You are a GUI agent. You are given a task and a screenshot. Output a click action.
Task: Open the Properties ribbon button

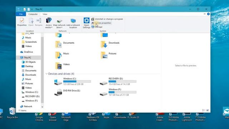coord(22,22)
